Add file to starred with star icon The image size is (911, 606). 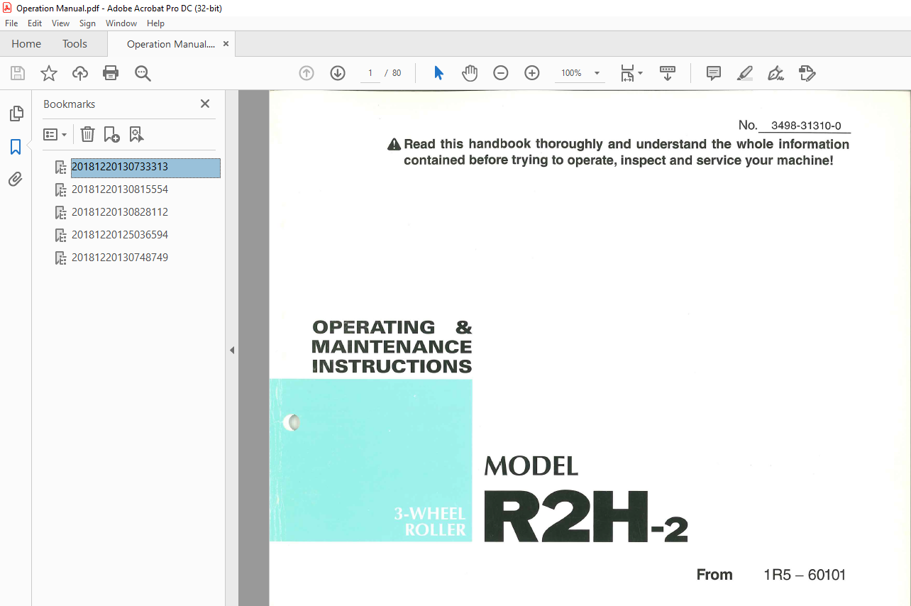[x=48, y=73]
